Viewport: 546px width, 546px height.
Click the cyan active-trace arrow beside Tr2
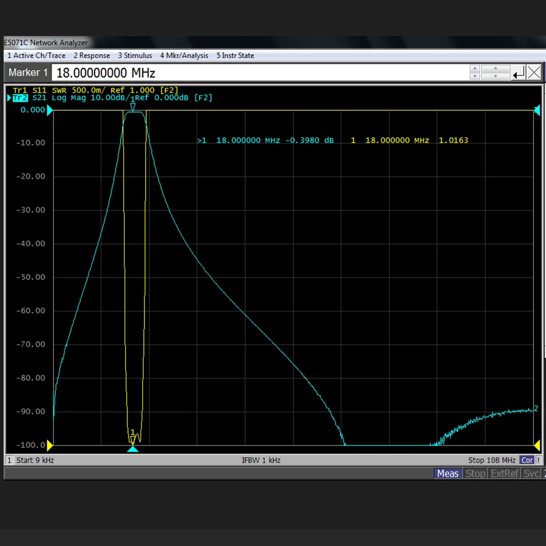point(10,98)
